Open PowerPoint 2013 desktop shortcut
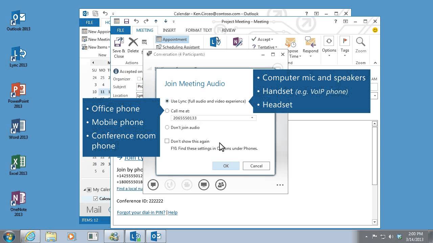This screenshot has height=243, width=433. click(x=18, y=96)
